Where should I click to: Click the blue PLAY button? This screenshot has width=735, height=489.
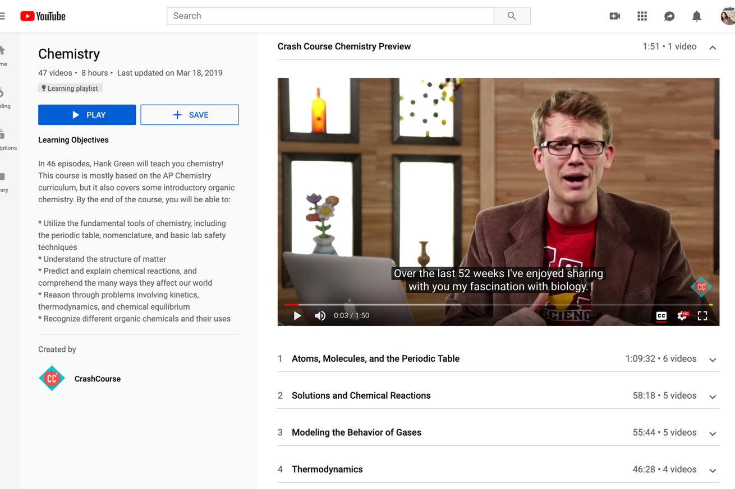coord(87,115)
